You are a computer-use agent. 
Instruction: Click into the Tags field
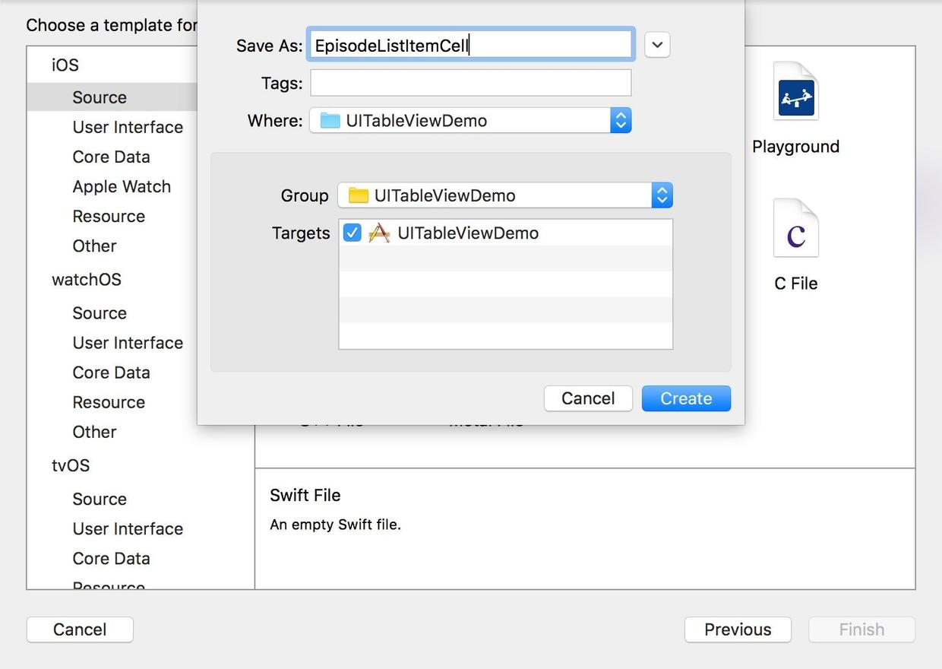point(471,83)
